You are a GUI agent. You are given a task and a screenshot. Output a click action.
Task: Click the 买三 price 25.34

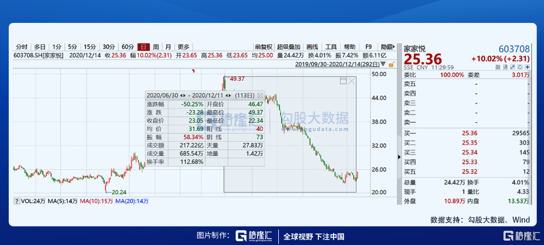click(469, 152)
